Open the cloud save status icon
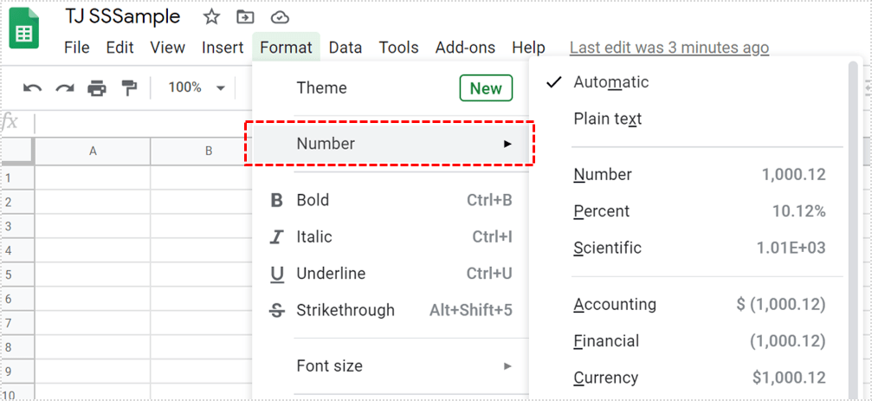Viewport: 872px width, 401px height. [280, 17]
